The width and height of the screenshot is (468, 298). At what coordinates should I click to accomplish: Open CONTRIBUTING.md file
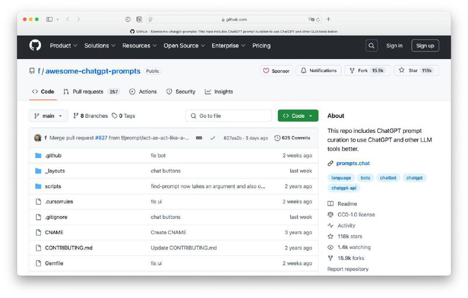pyautogui.click(x=68, y=248)
